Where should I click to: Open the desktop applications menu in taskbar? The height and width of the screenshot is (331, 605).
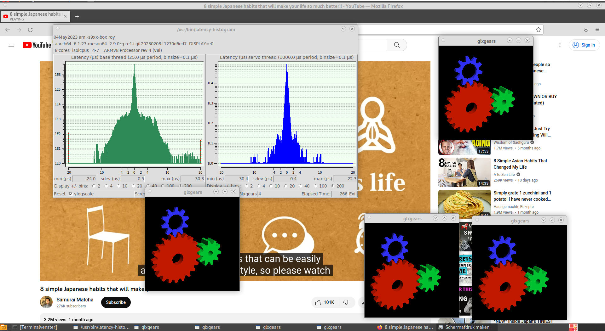tap(3, 327)
